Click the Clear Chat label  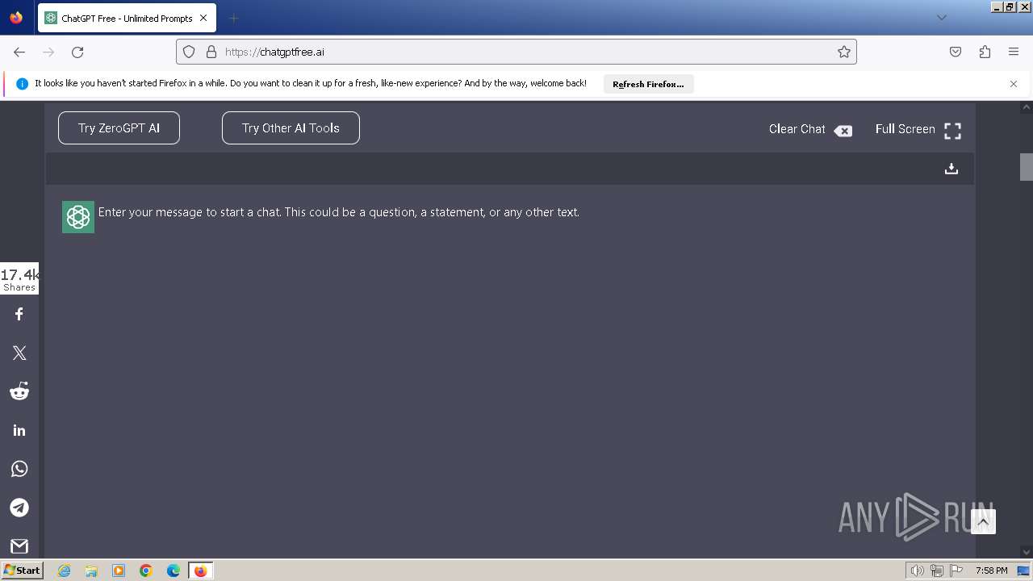[x=797, y=129]
